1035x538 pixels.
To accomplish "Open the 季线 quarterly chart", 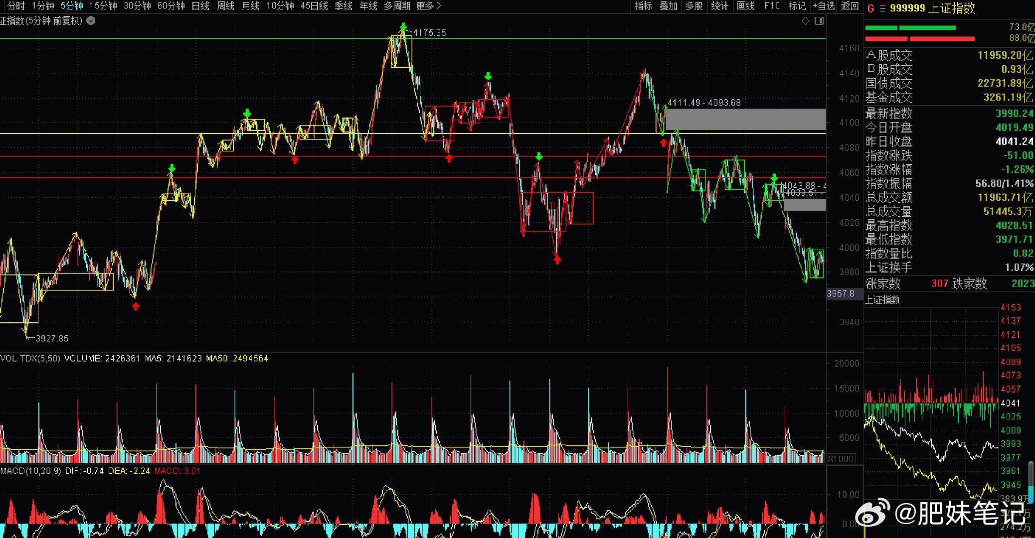I will click(344, 5).
